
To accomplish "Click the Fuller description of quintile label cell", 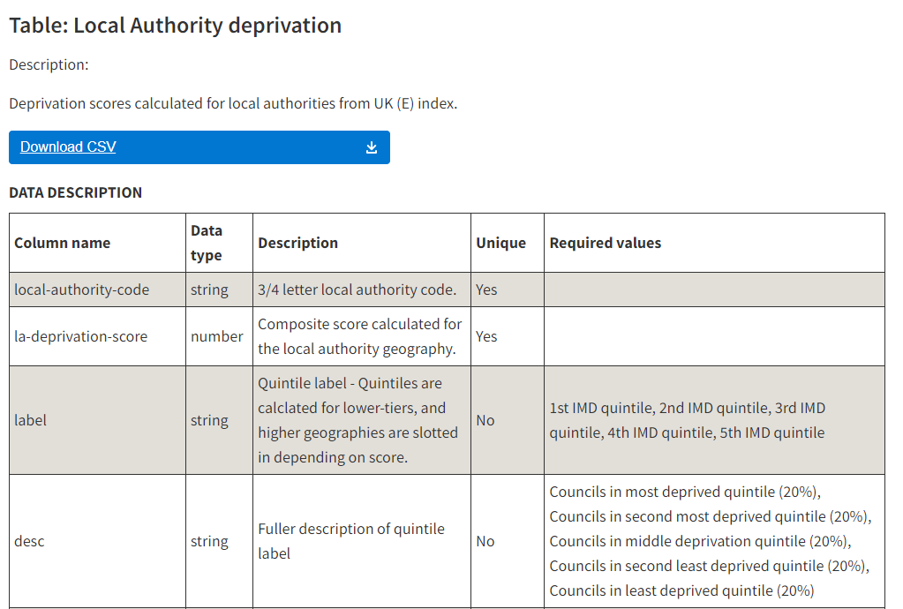I will coord(362,541).
